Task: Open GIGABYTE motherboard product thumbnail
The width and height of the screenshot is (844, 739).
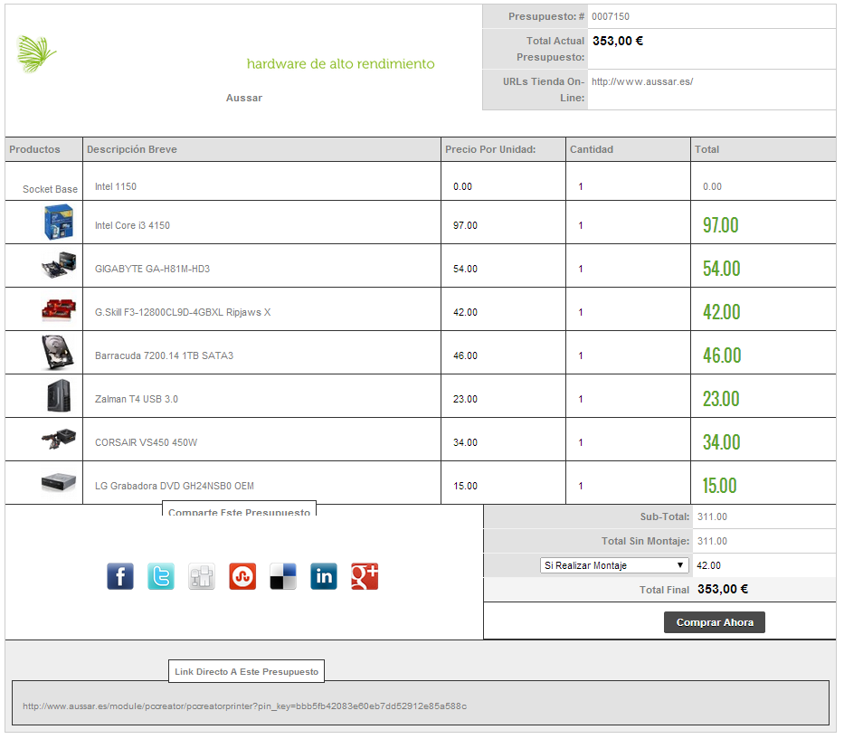Action: [x=59, y=265]
